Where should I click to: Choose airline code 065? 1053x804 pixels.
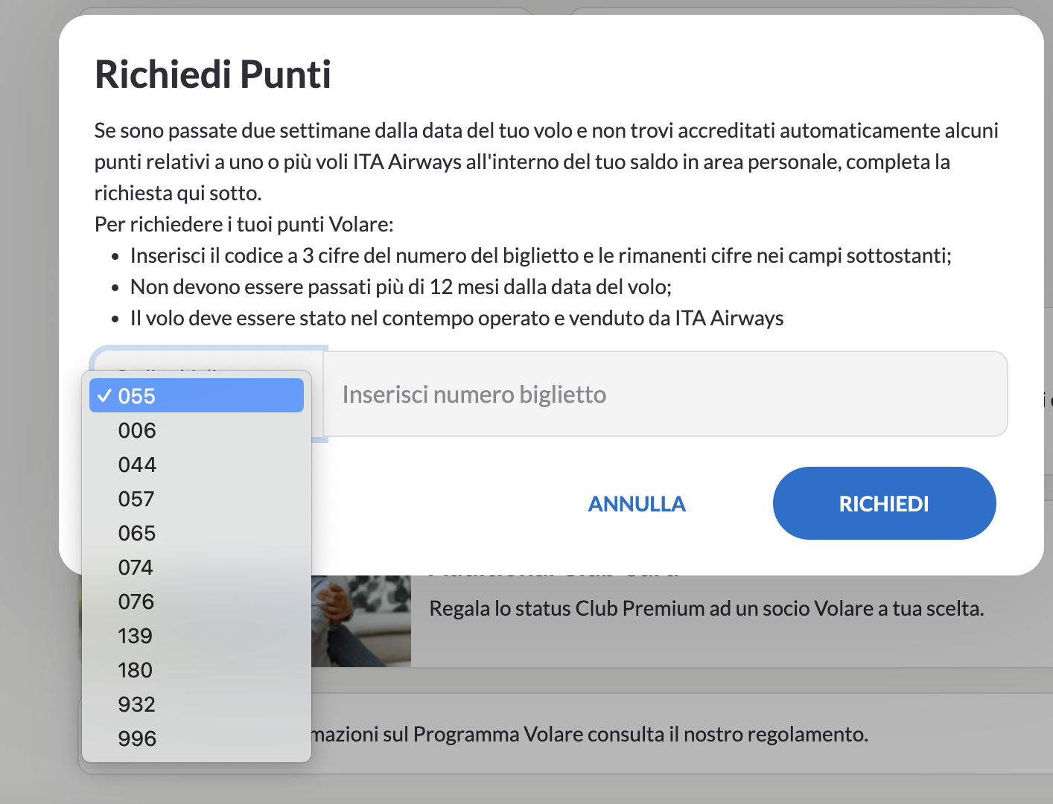pyautogui.click(x=137, y=533)
